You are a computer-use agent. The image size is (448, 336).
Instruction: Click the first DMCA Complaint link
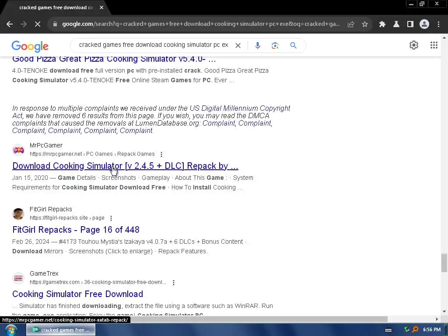219,123
